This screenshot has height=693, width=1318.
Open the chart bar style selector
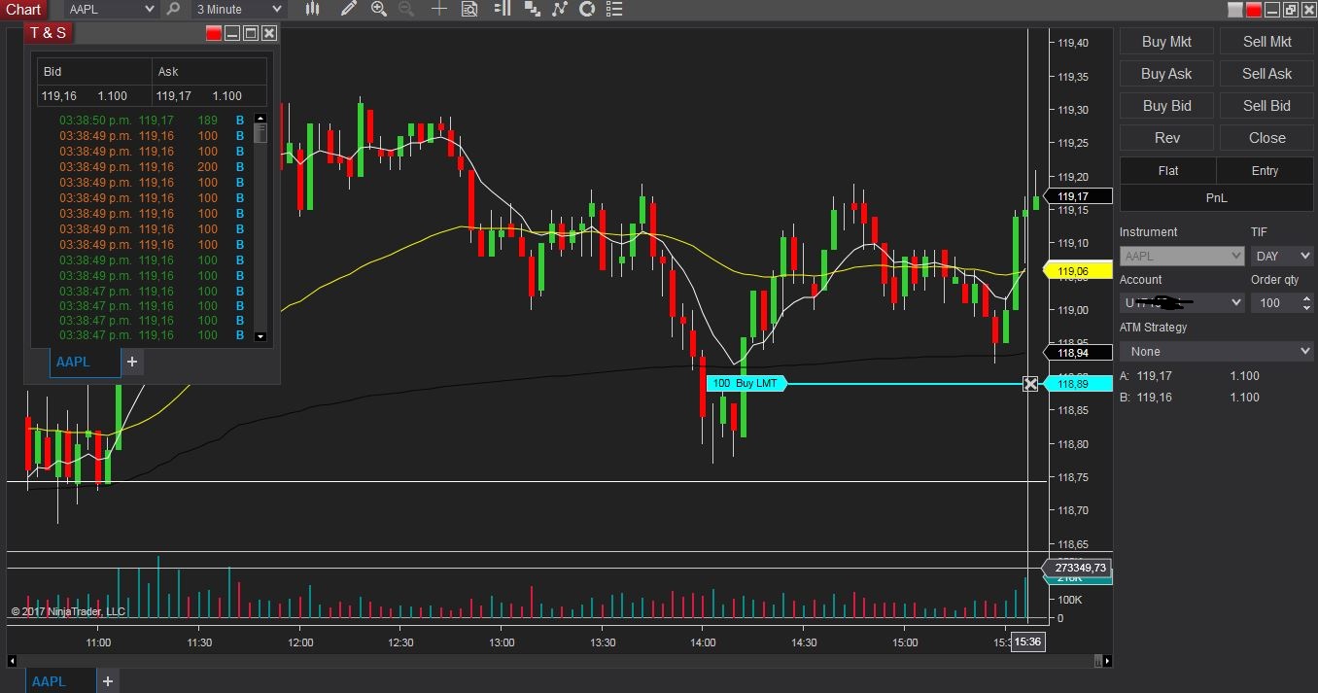(x=312, y=10)
